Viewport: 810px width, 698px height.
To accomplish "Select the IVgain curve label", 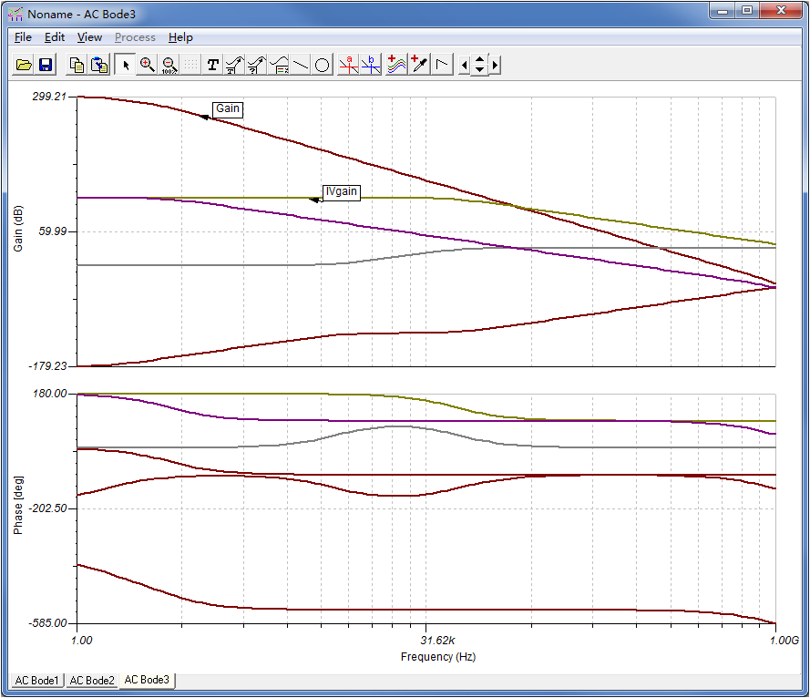I will pos(341,191).
